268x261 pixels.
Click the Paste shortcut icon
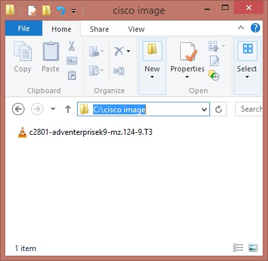[72, 75]
